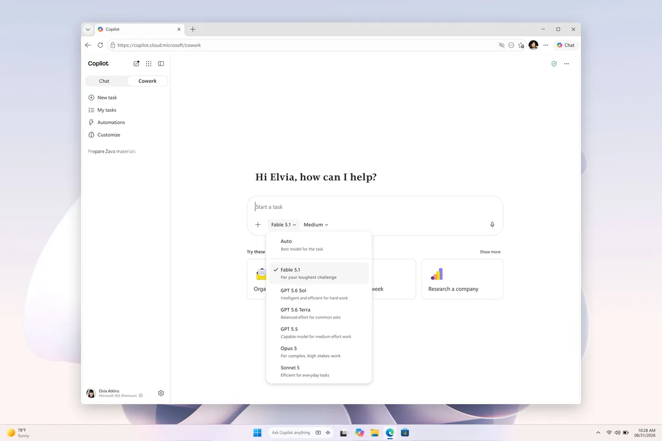Open Research a company suggestion card

[x=462, y=279]
